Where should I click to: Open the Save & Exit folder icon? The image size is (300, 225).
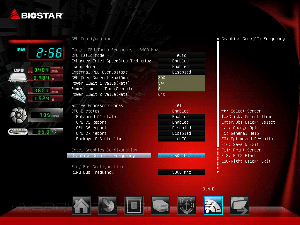coord(240,205)
